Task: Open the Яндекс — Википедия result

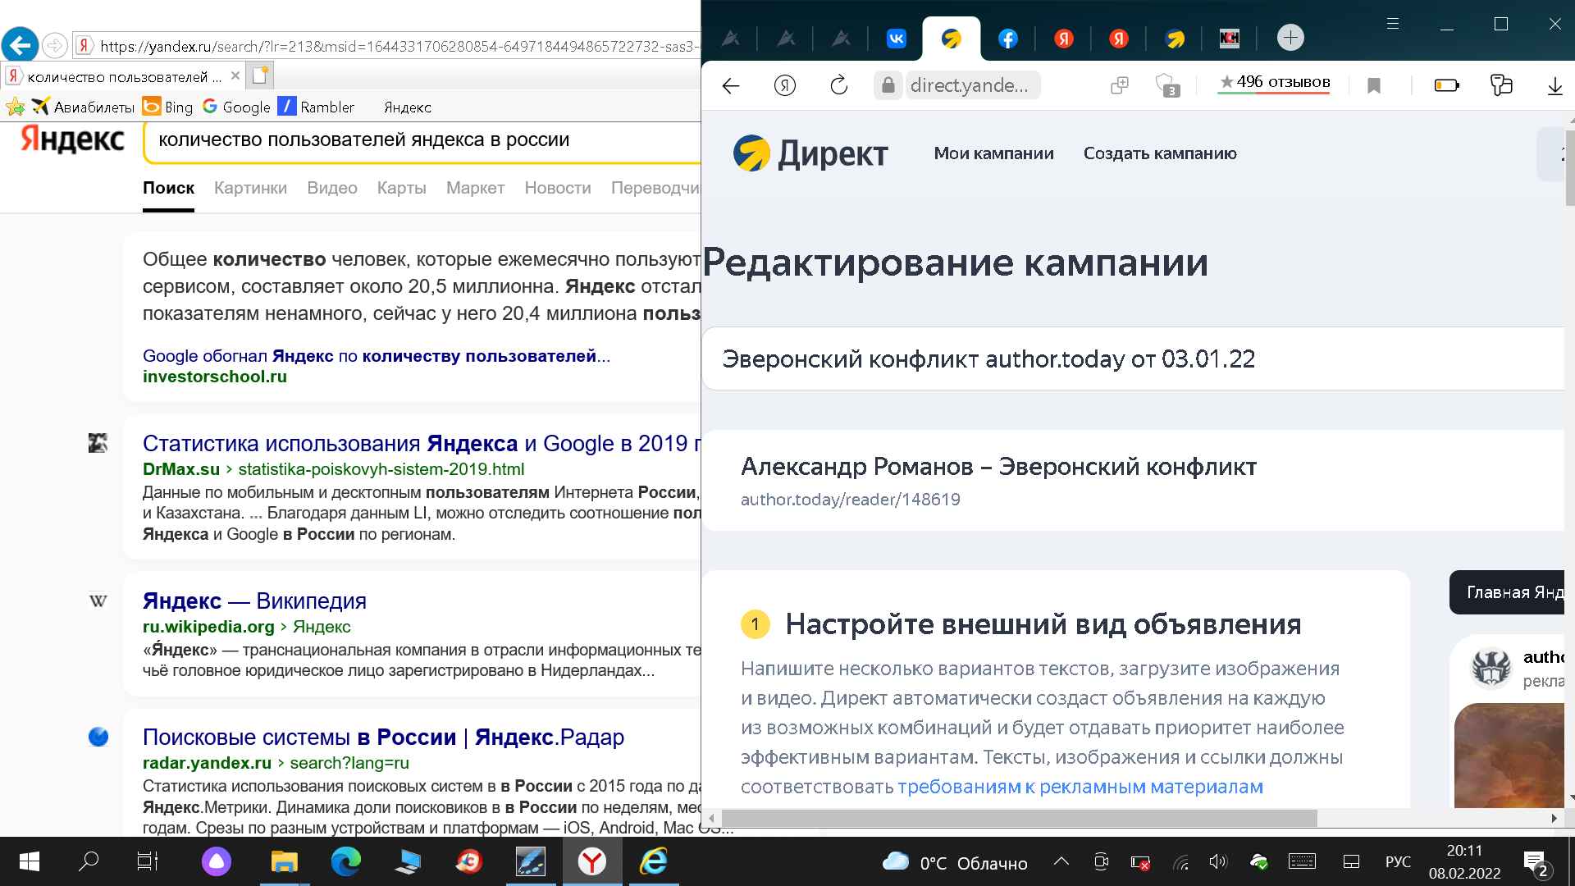Action: point(254,601)
